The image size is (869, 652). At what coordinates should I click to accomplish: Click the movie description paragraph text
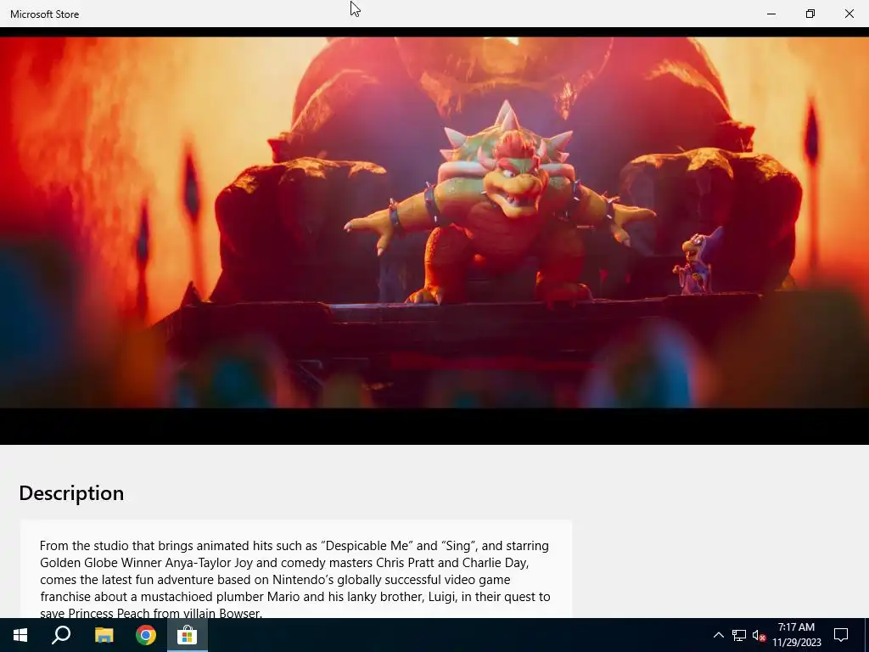pyautogui.click(x=294, y=579)
